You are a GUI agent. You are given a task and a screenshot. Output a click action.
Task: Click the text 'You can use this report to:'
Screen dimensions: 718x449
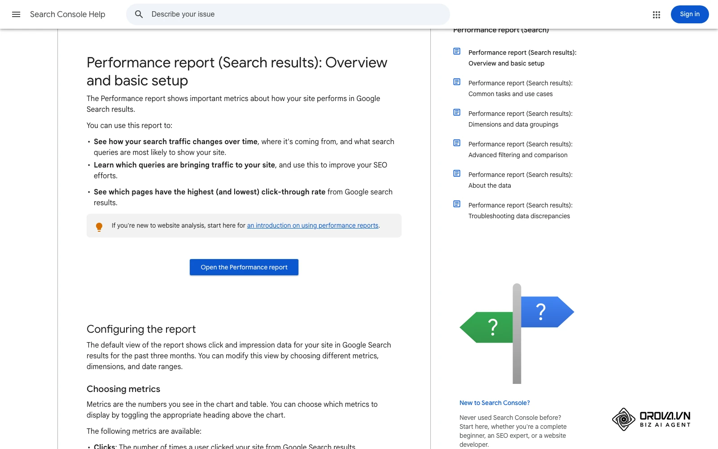tap(129, 125)
